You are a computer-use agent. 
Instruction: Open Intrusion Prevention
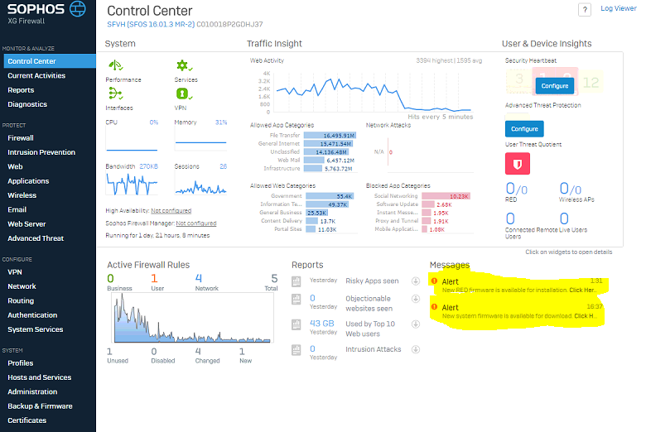tap(41, 152)
